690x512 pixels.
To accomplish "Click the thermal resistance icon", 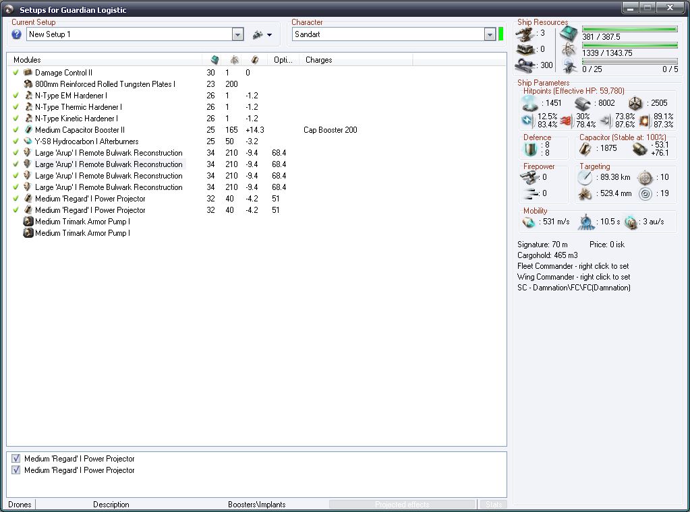I will click(566, 121).
